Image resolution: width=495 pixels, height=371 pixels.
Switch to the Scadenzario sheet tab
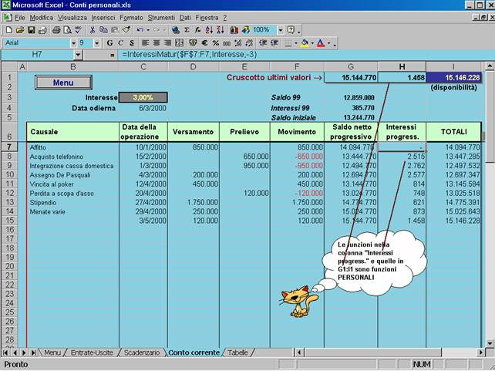click(x=142, y=352)
